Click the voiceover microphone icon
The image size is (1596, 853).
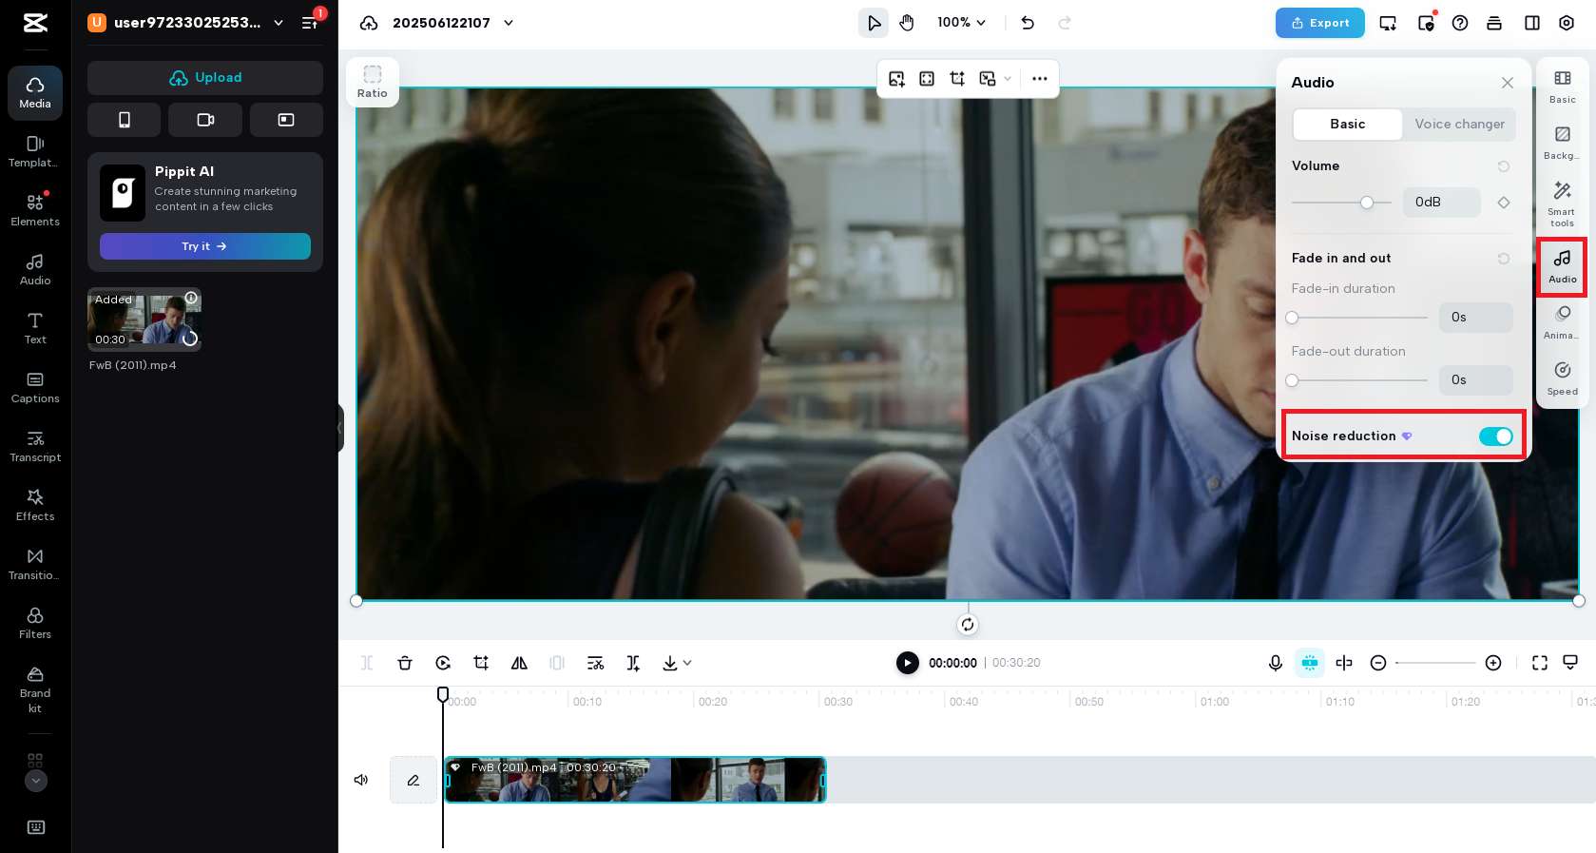(x=1276, y=663)
